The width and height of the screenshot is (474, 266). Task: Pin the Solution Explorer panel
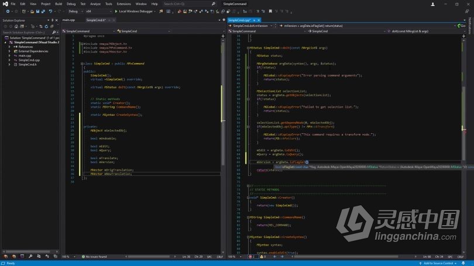tap(52, 20)
